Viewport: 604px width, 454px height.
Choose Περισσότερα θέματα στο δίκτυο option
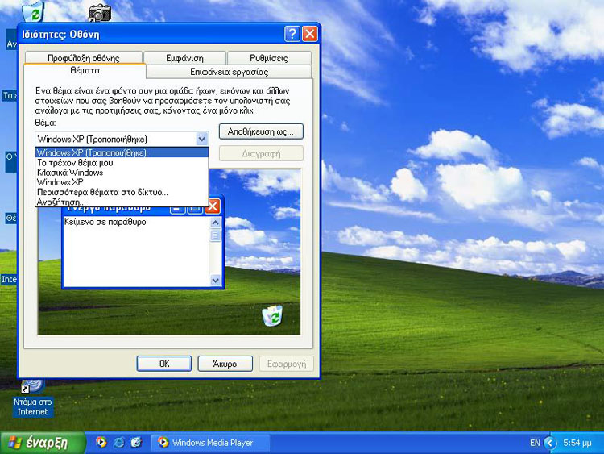(x=122, y=192)
